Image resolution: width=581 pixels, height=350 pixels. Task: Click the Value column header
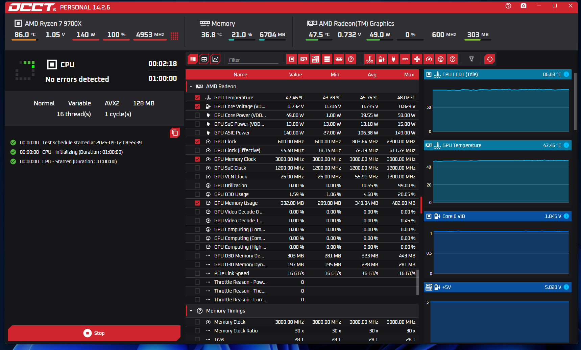tap(295, 75)
